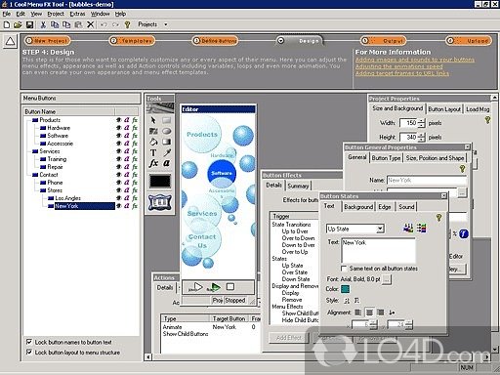Cut using the scissors toolbar icon

click(x=43, y=24)
